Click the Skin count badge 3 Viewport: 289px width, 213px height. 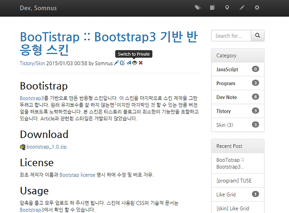click(x=255, y=125)
